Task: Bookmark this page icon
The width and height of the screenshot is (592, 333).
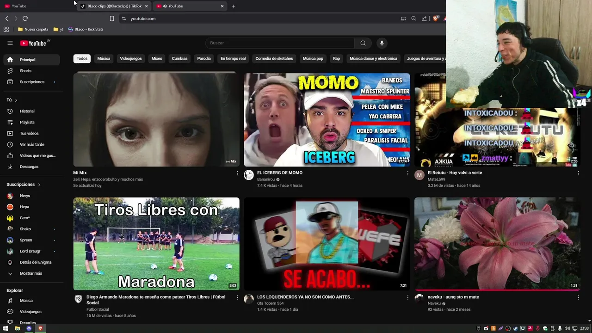Action: click(x=112, y=18)
